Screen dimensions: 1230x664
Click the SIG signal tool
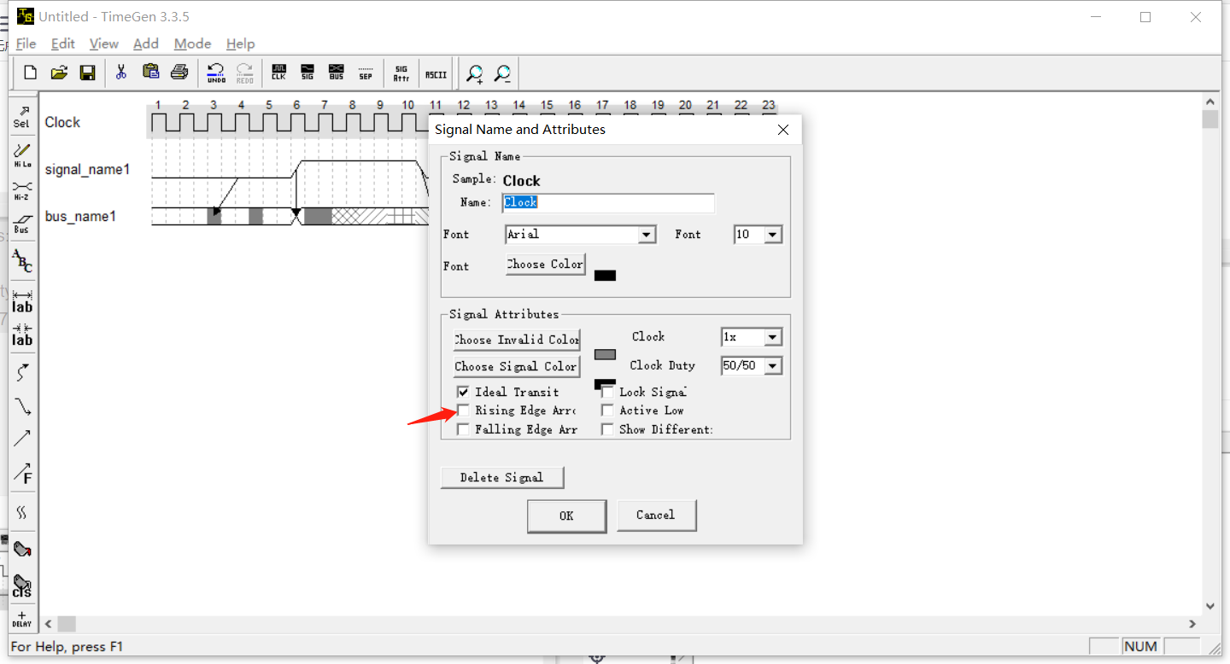pos(307,73)
